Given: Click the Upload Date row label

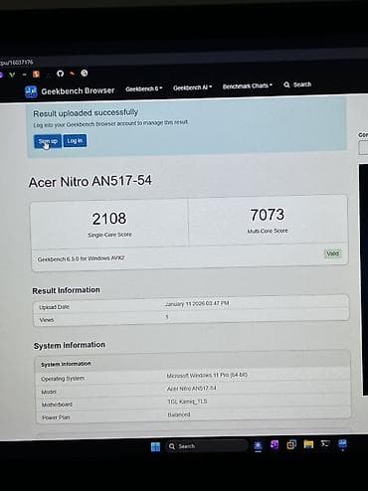Looking at the screenshot, I should 54,307.
